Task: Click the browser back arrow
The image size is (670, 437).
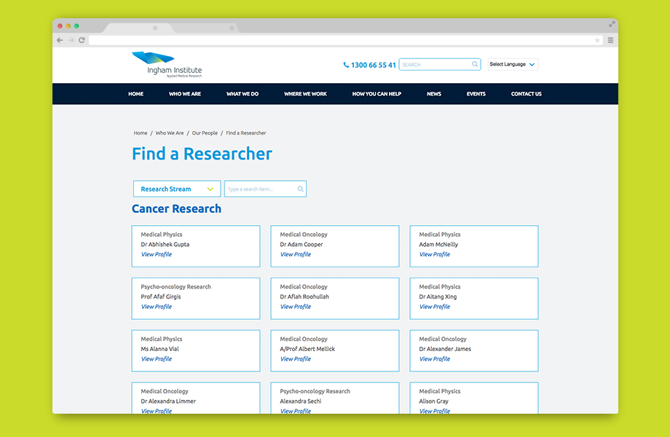Action: click(x=60, y=40)
